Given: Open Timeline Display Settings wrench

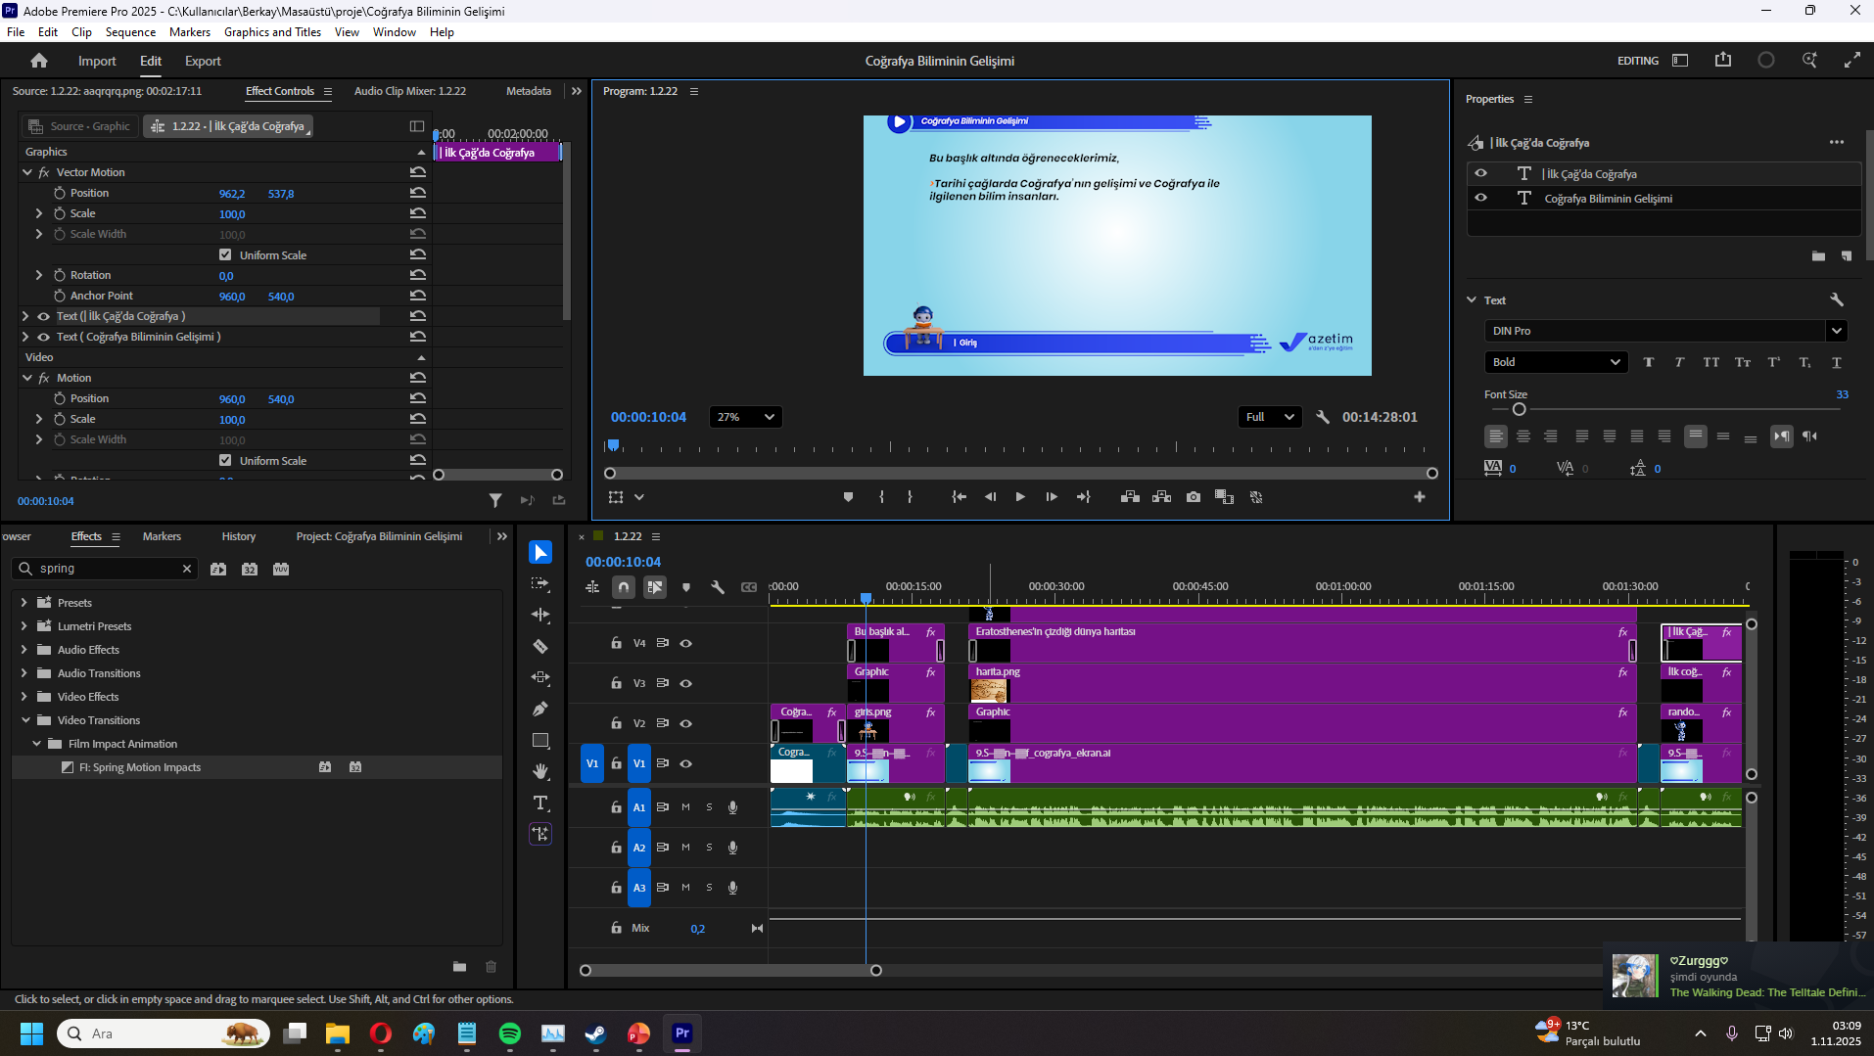Looking at the screenshot, I should 718,587.
